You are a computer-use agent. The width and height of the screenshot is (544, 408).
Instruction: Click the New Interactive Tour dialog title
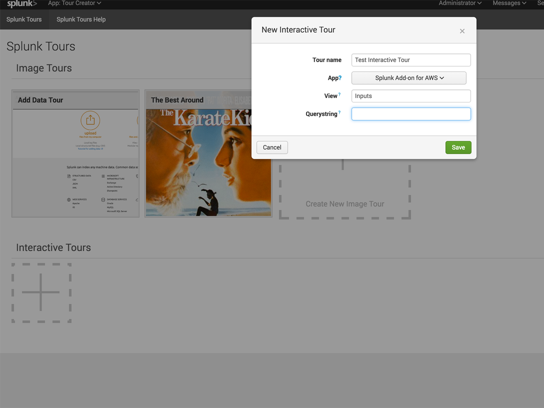[298, 30]
